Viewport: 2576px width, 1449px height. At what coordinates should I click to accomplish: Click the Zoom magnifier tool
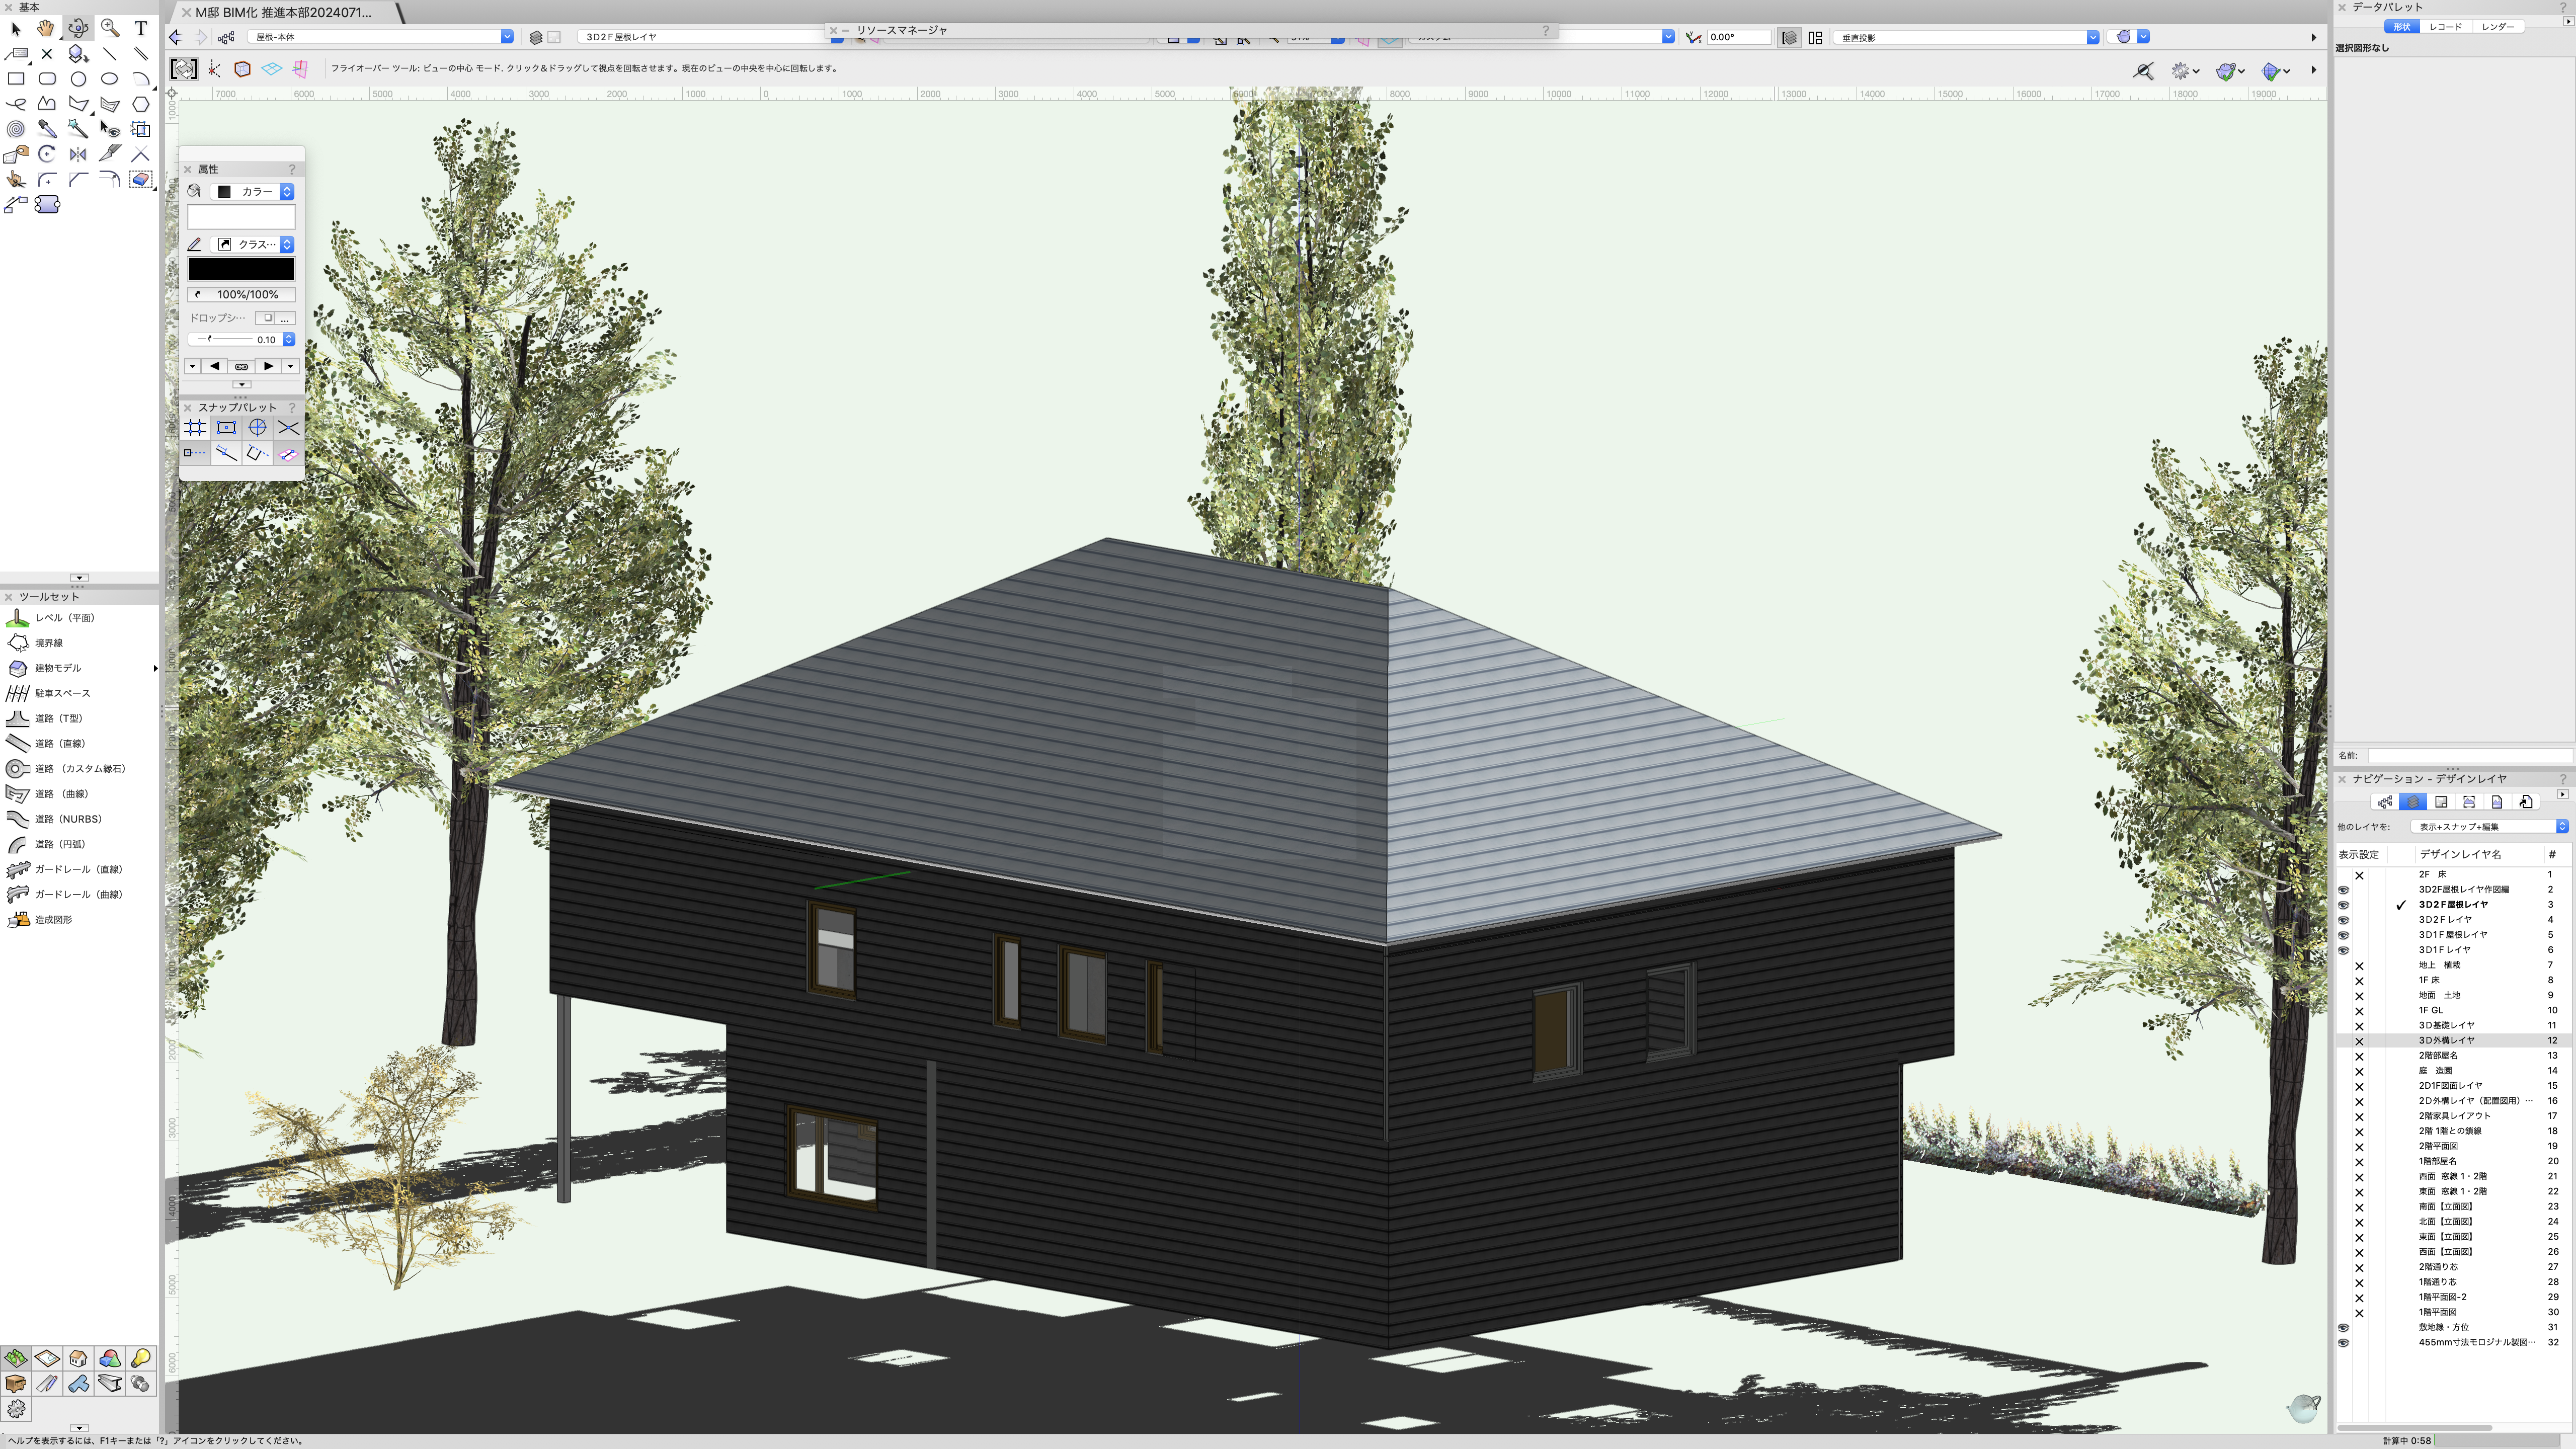coord(110,28)
